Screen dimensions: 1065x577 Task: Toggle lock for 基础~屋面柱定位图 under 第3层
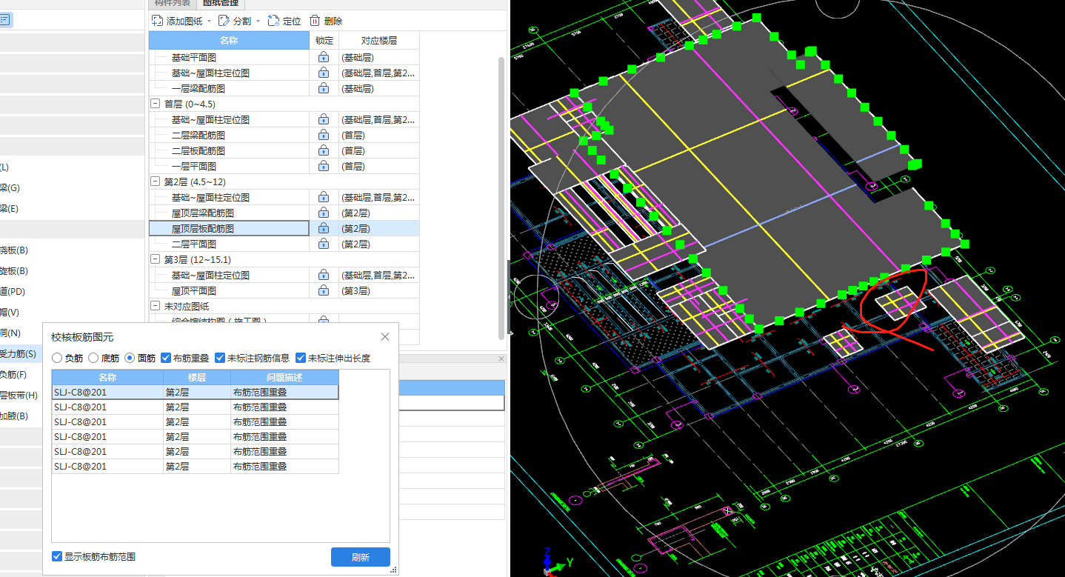coord(324,275)
